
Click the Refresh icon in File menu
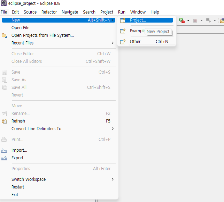[4, 121]
